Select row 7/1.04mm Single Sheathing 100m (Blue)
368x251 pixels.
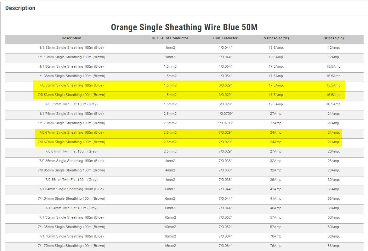[x=184, y=191]
